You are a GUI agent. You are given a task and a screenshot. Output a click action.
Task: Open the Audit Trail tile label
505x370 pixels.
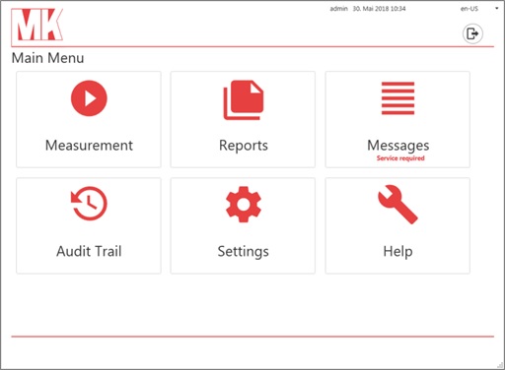coord(89,251)
